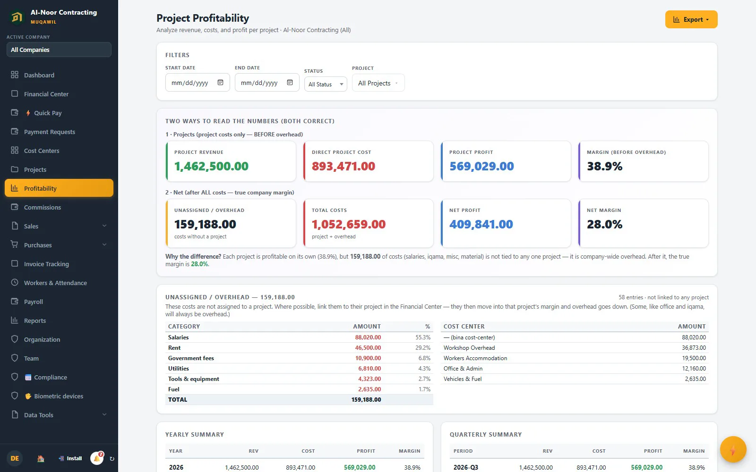Click the Quick Pay wallet icon
This screenshot has width=756, height=472.
[15, 112]
